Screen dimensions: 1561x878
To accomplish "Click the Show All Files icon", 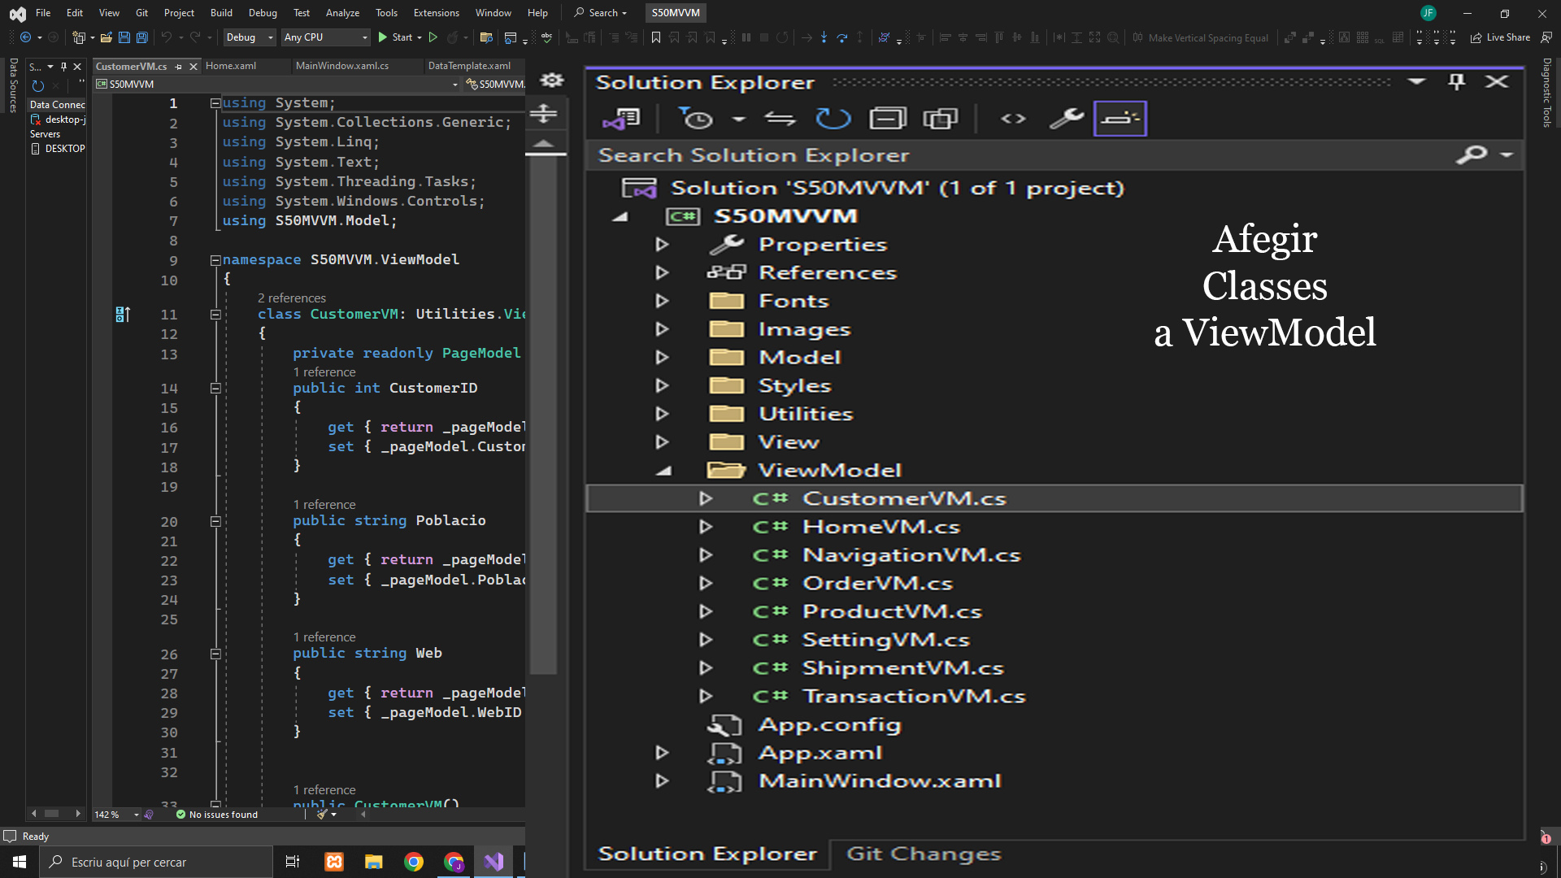I will pos(941,119).
